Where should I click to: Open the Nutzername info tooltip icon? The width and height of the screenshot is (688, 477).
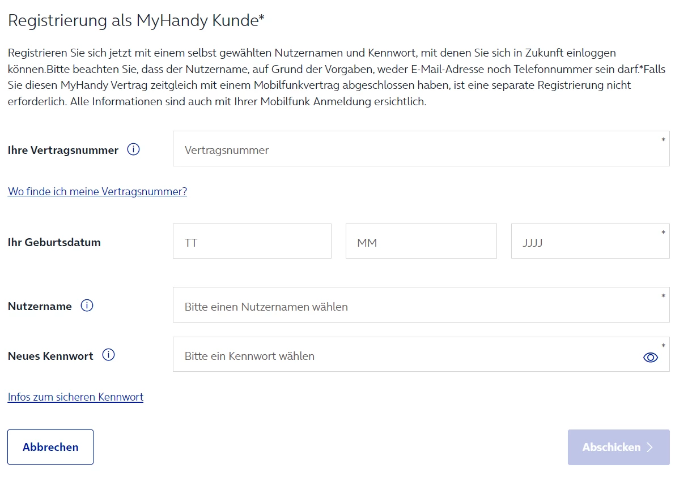click(x=87, y=306)
